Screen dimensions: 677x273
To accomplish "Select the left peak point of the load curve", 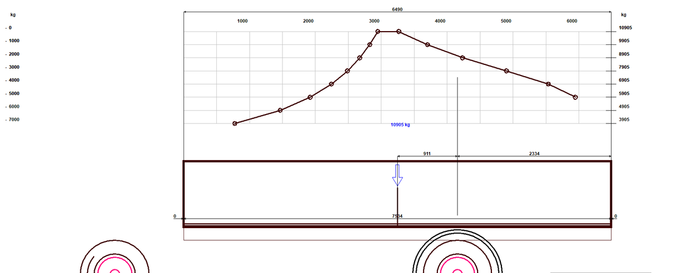I will pyautogui.click(x=378, y=32).
